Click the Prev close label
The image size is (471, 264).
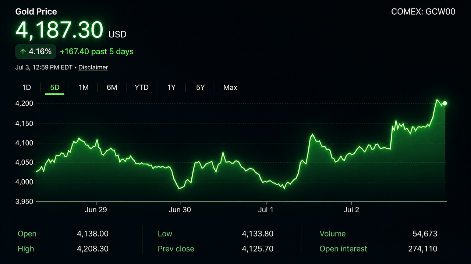(176, 249)
